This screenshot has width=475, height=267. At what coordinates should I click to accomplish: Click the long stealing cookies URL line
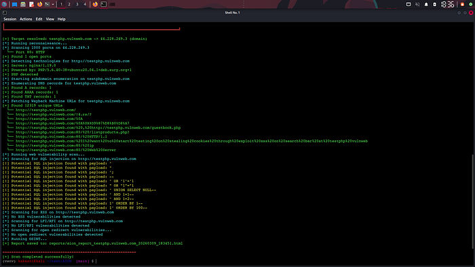[x=187, y=141]
